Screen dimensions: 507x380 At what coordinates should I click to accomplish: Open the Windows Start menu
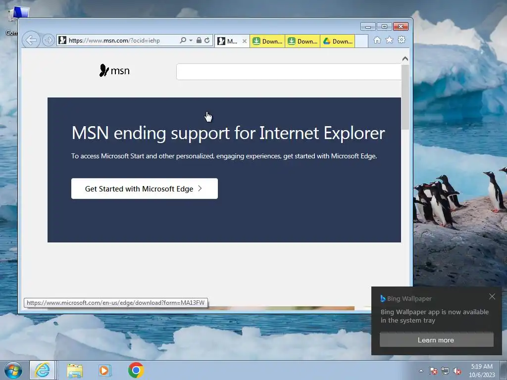pos(13,370)
